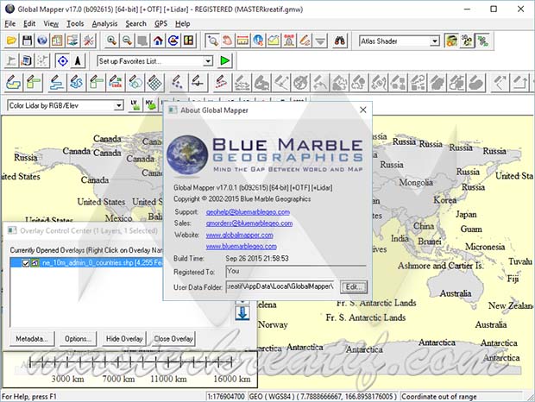
Task: Open the GPS menu
Action: click(160, 23)
